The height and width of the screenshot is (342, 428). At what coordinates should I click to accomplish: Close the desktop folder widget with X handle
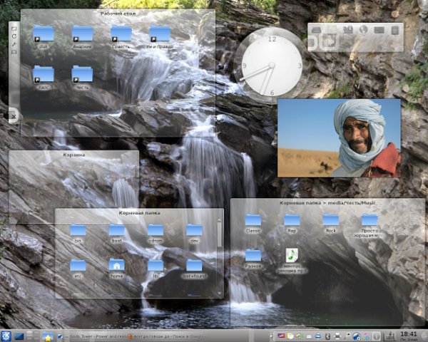click(x=14, y=115)
